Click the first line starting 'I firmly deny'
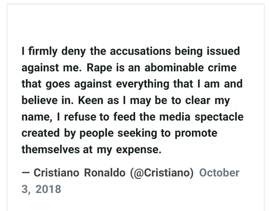 click(131, 51)
